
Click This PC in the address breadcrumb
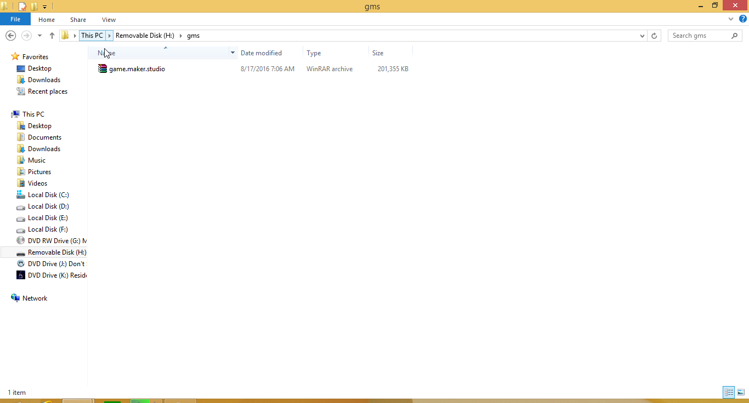[x=92, y=36]
